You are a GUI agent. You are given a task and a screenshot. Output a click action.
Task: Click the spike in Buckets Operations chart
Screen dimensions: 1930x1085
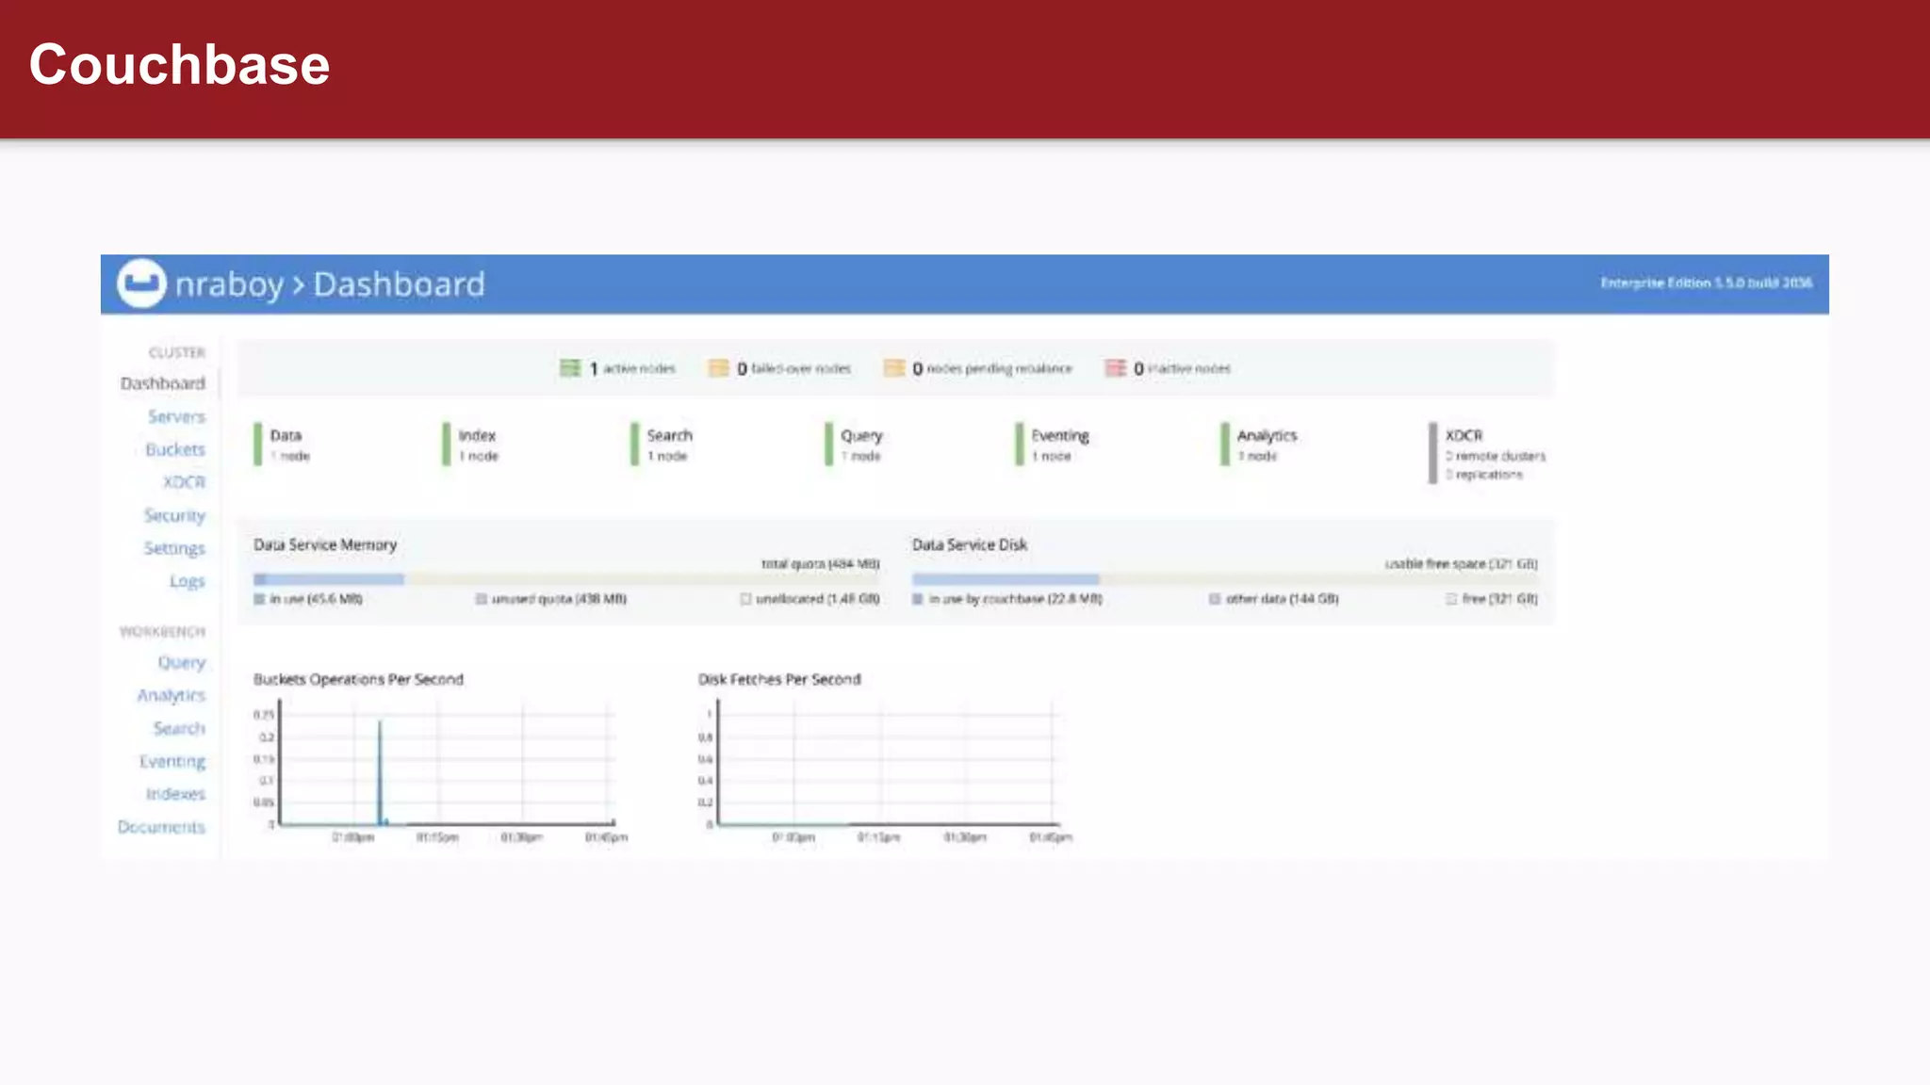pos(381,772)
